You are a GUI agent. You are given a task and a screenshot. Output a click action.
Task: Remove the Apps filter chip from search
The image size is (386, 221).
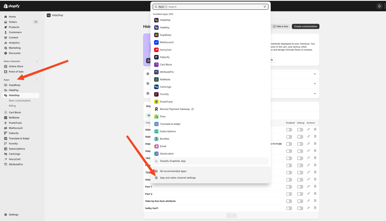tap(166, 7)
